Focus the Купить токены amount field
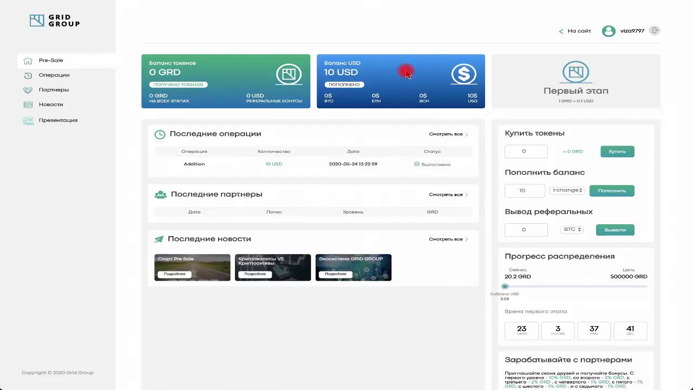This screenshot has height=390, width=693. click(x=526, y=152)
